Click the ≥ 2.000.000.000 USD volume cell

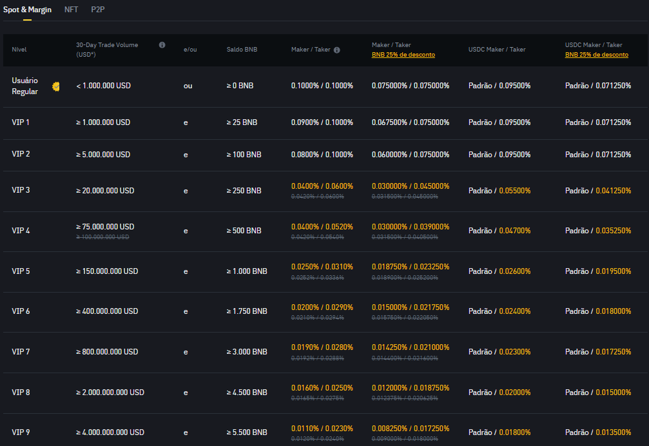tap(110, 393)
